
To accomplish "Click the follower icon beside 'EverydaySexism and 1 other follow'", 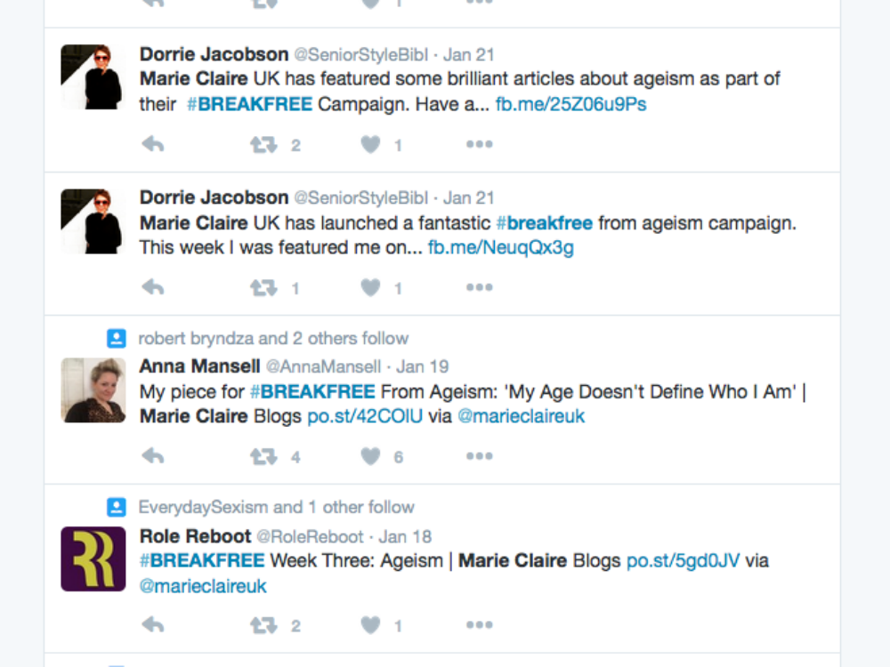I will point(116,507).
